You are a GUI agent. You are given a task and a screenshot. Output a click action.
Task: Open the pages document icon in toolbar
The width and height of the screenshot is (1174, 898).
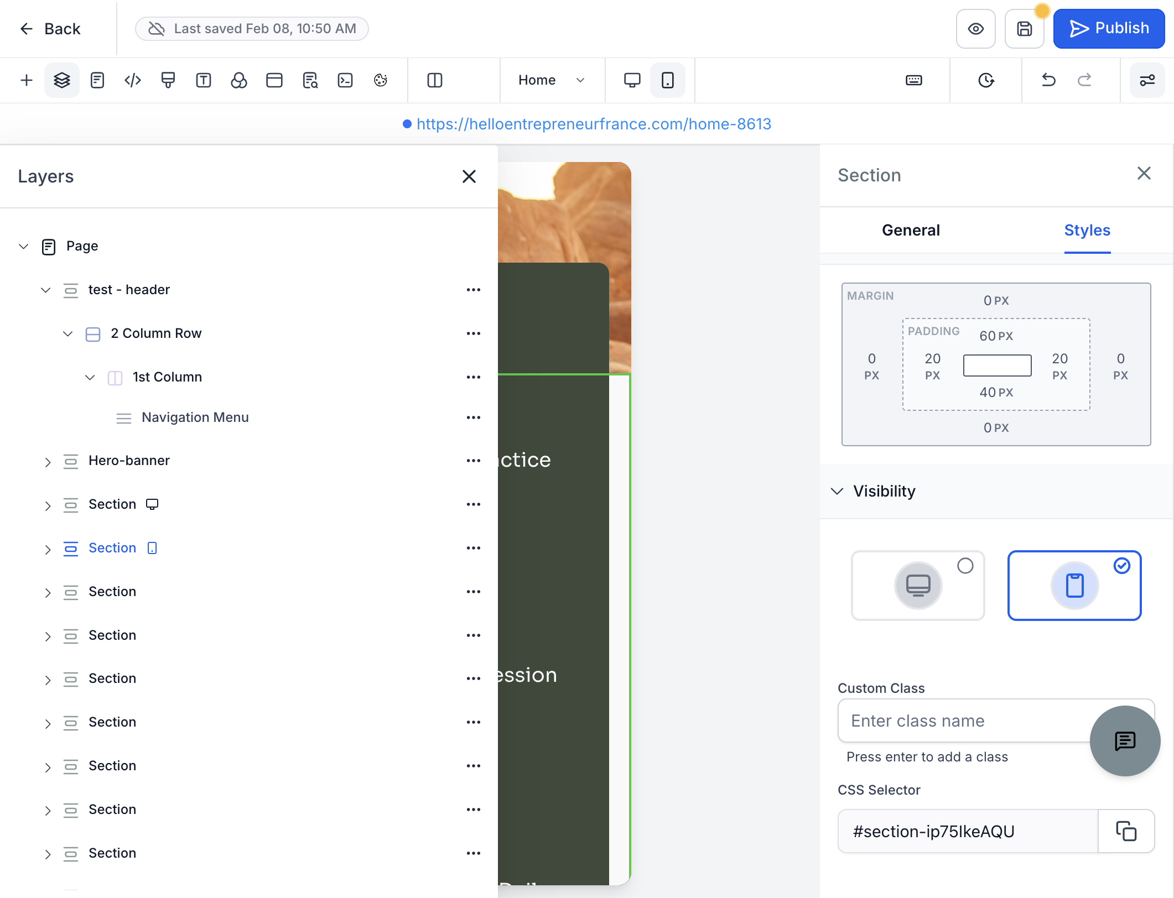[x=97, y=80]
